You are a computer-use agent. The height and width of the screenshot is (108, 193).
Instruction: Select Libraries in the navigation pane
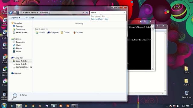[x=18, y=39]
